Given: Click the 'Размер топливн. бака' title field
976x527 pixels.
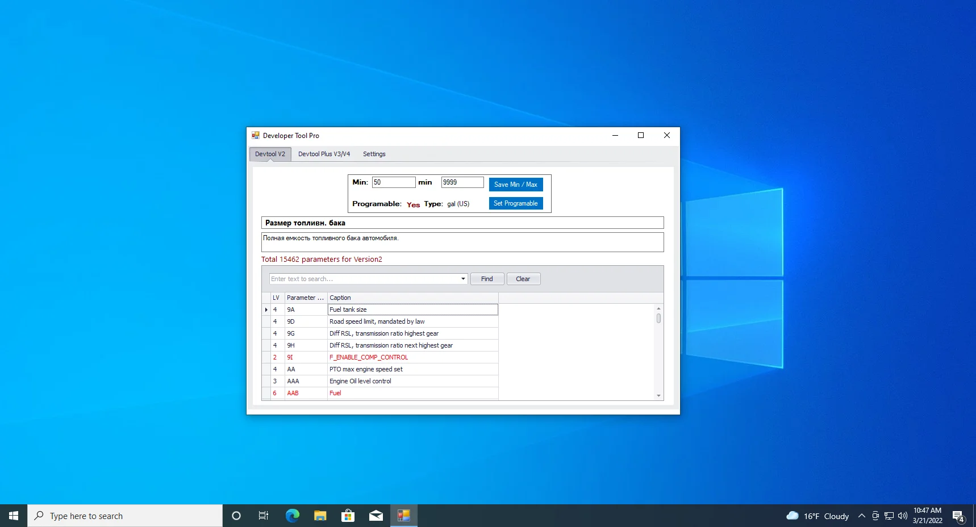Looking at the screenshot, I should point(462,223).
